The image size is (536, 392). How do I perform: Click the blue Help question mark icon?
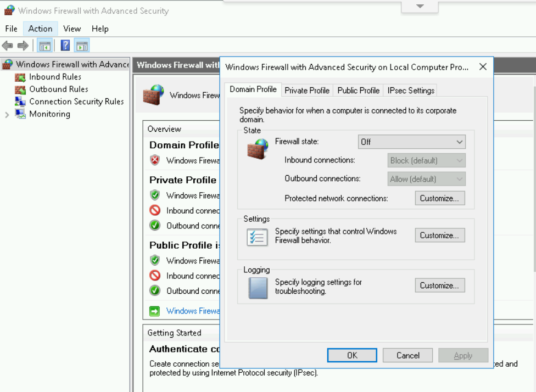[65, 46]
